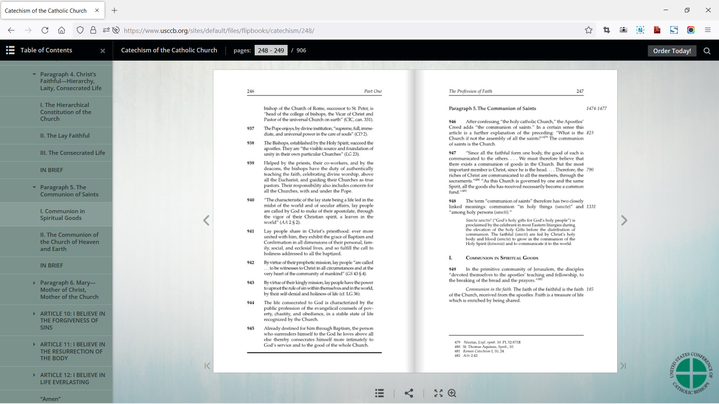
Task: Open search in flipbook header
Action: click(707, 51)
